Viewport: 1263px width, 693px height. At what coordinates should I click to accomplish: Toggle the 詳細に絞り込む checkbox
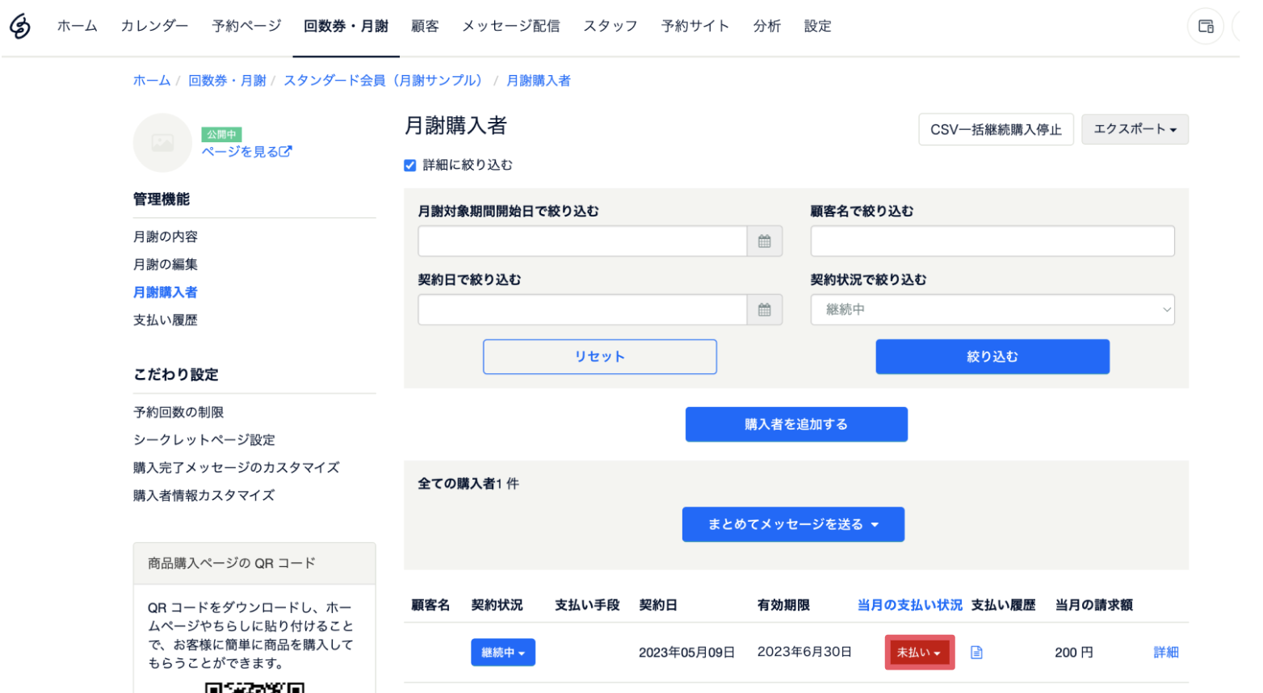pos(410,166)
